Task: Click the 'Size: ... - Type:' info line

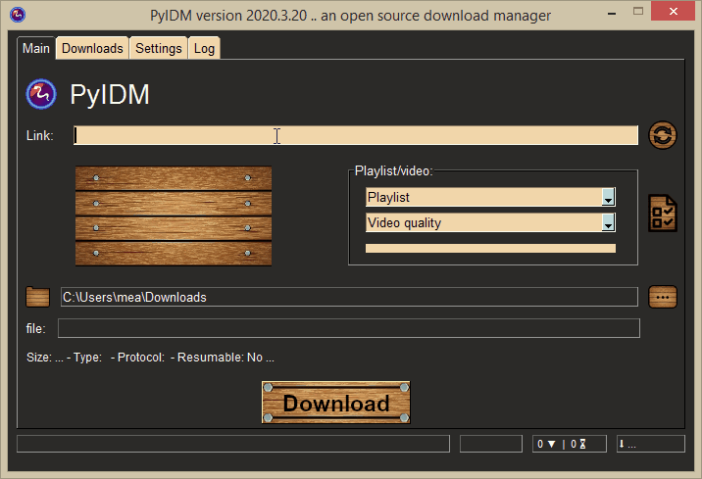Action: pos(150,358)
